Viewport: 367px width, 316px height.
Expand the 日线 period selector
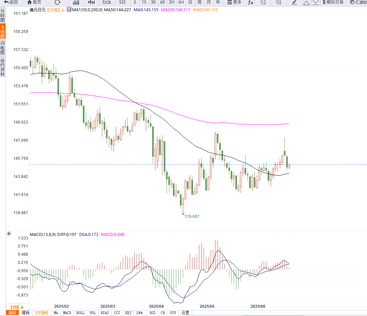coord(17,307)
